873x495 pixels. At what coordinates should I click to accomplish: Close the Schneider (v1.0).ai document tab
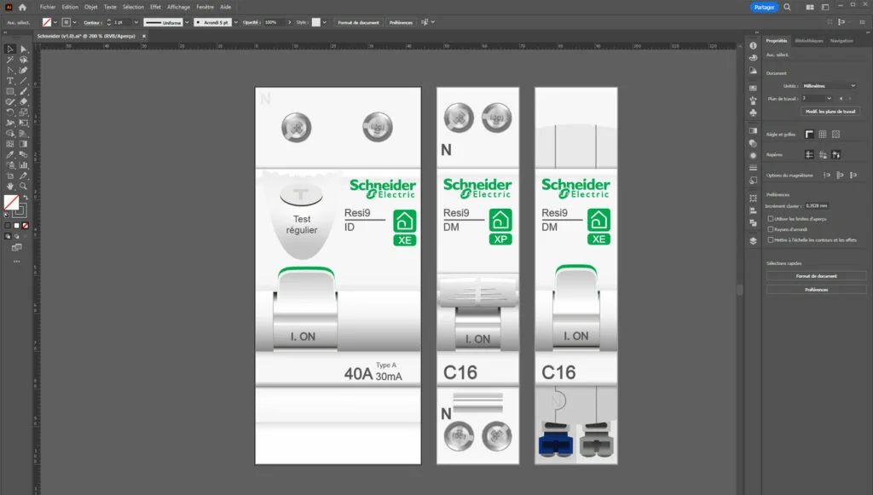pyautogui.click(x=143, y=36)
